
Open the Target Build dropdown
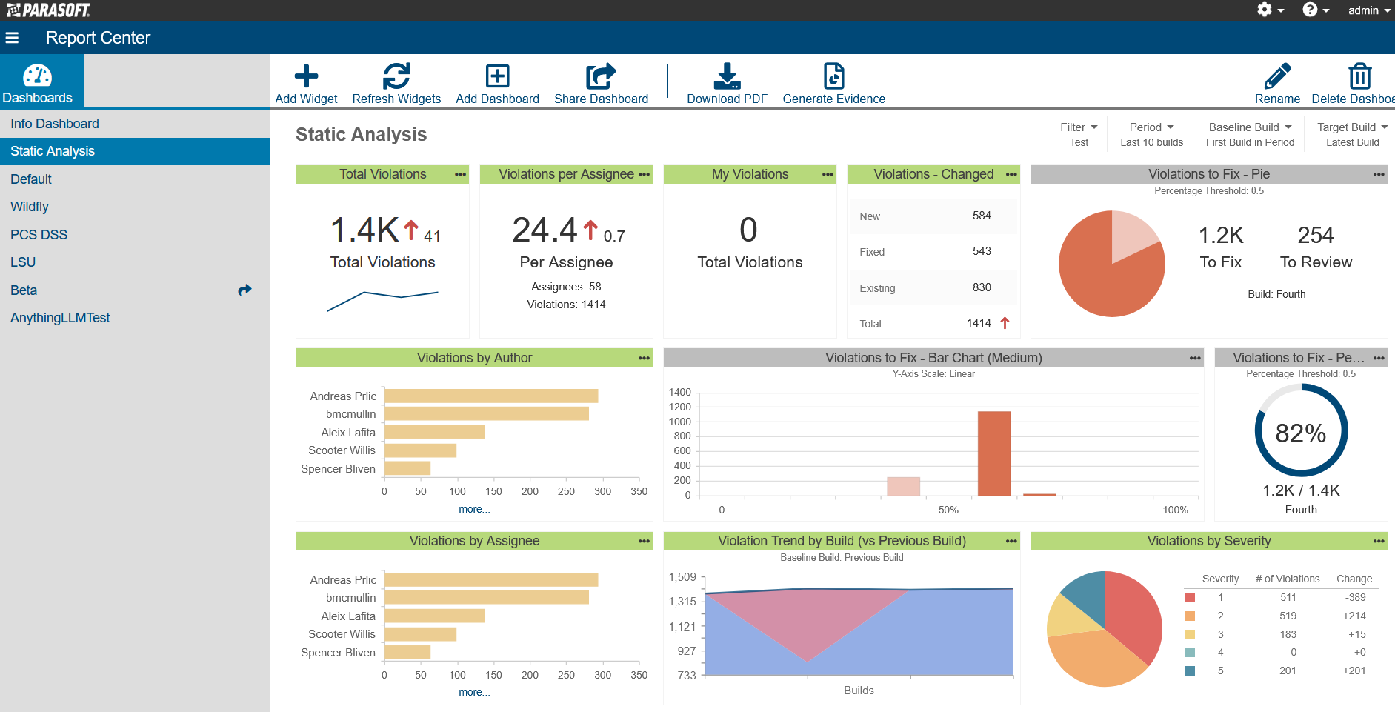tap(1351, 127)
